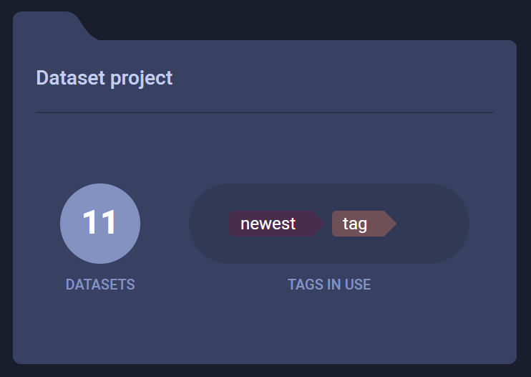Click the card's empty area below TAGS IN USE
Image resolution: width=531 pixels, height=377 pixels.
click(329, 326)
